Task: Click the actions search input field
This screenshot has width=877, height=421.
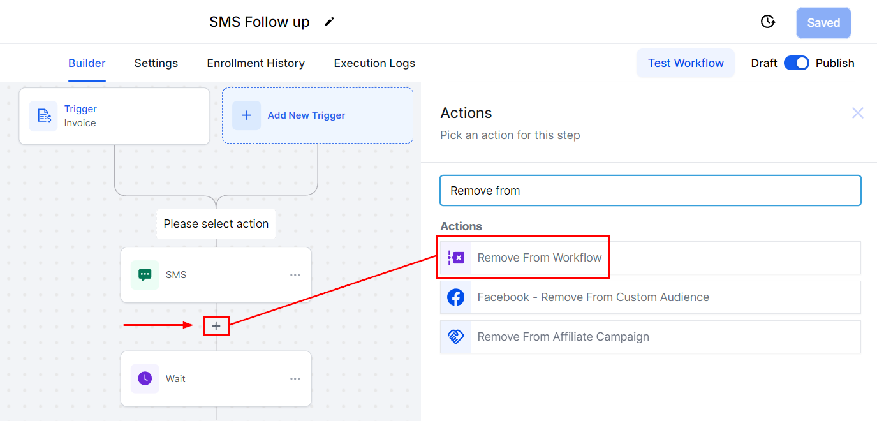Action: [x=651, y=191]
